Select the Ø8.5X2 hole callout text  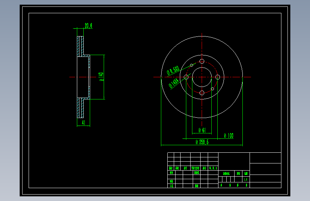(x=173, y=70)
